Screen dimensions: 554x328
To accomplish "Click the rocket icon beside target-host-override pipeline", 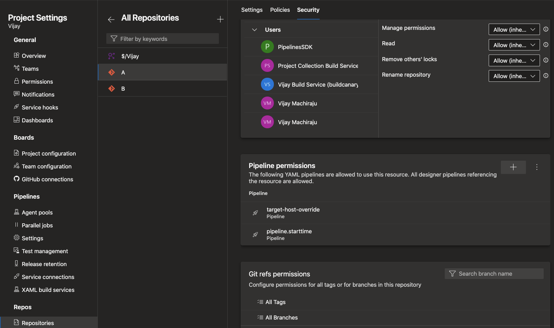I will coord(255,213).
